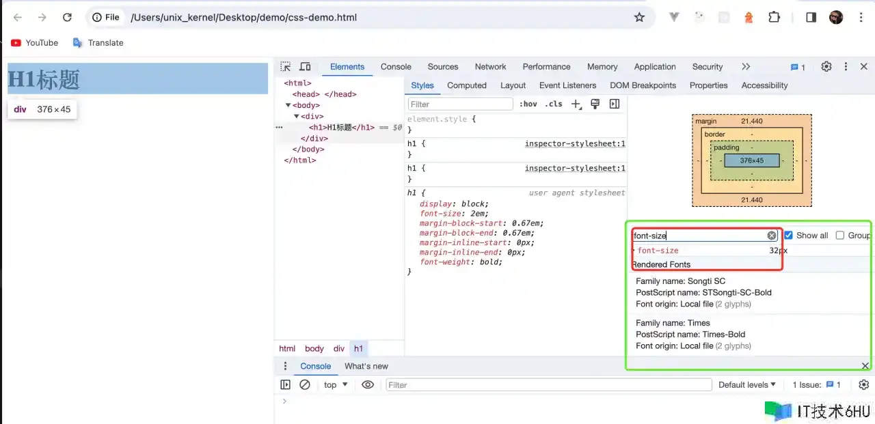Open inspector-stylesheet:1 link for first h1 rule
This screenshot has height=424, width=875.
574,144
